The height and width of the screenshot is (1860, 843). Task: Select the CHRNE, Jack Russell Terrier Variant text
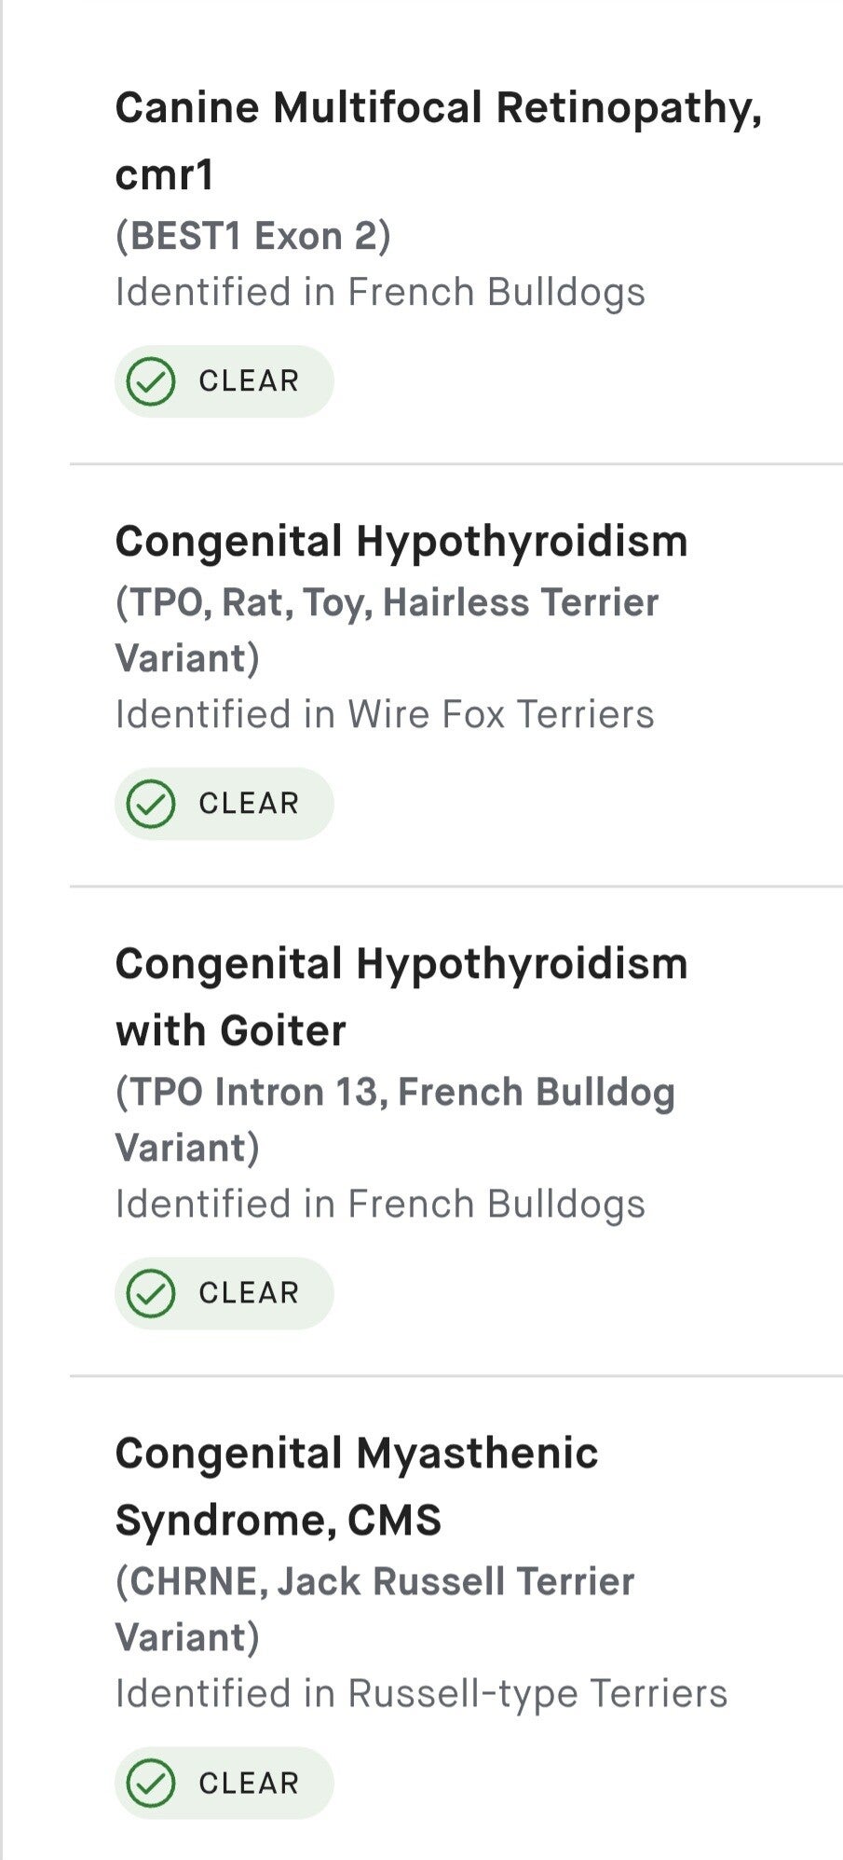coord(375,1609)
